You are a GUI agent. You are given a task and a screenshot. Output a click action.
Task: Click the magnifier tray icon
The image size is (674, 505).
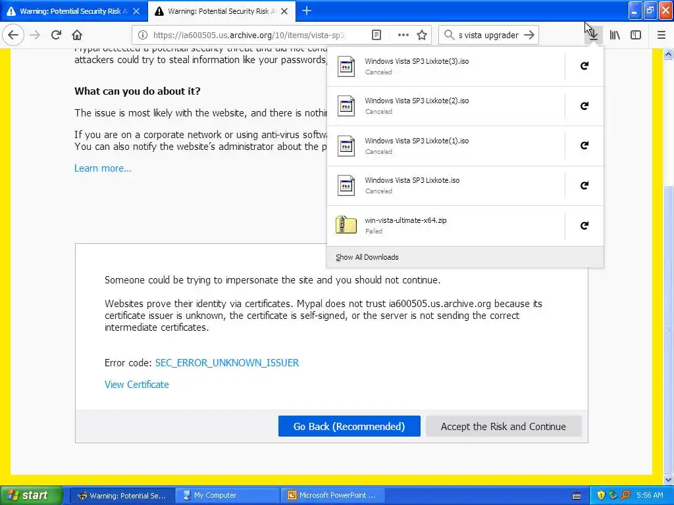625,495
